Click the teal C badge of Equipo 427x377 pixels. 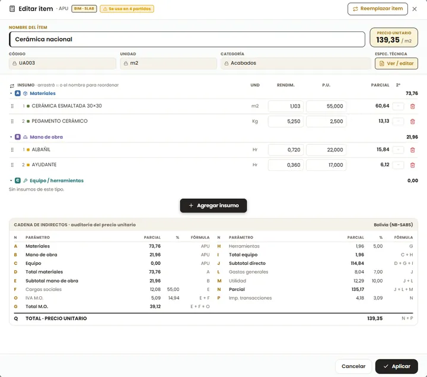tap(18, 180)
